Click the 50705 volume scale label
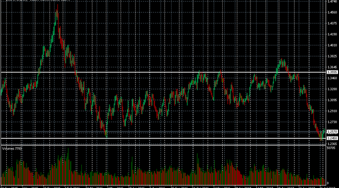339x188 pixels. click(331, 148)
